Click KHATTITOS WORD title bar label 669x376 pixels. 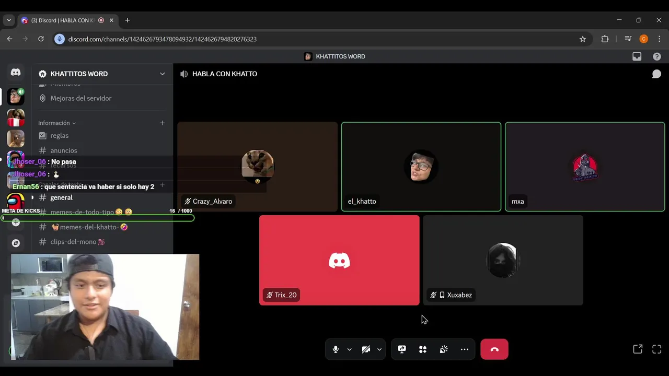[340, 56]
